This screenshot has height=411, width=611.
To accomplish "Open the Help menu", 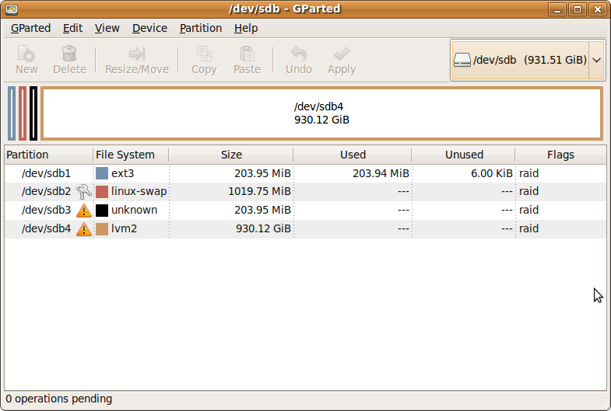I will [x=246, y=29].
